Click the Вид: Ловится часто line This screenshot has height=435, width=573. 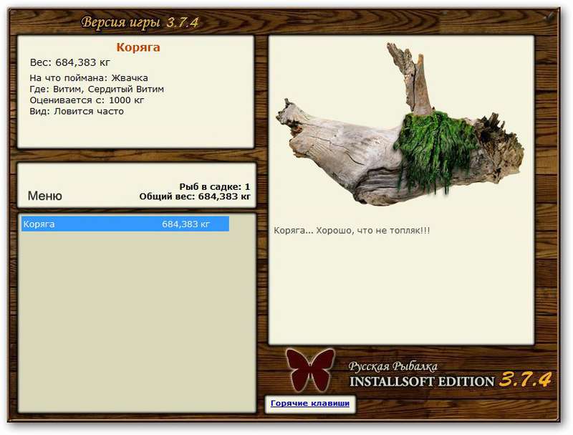pyautogui.click(x=77, y=111)
